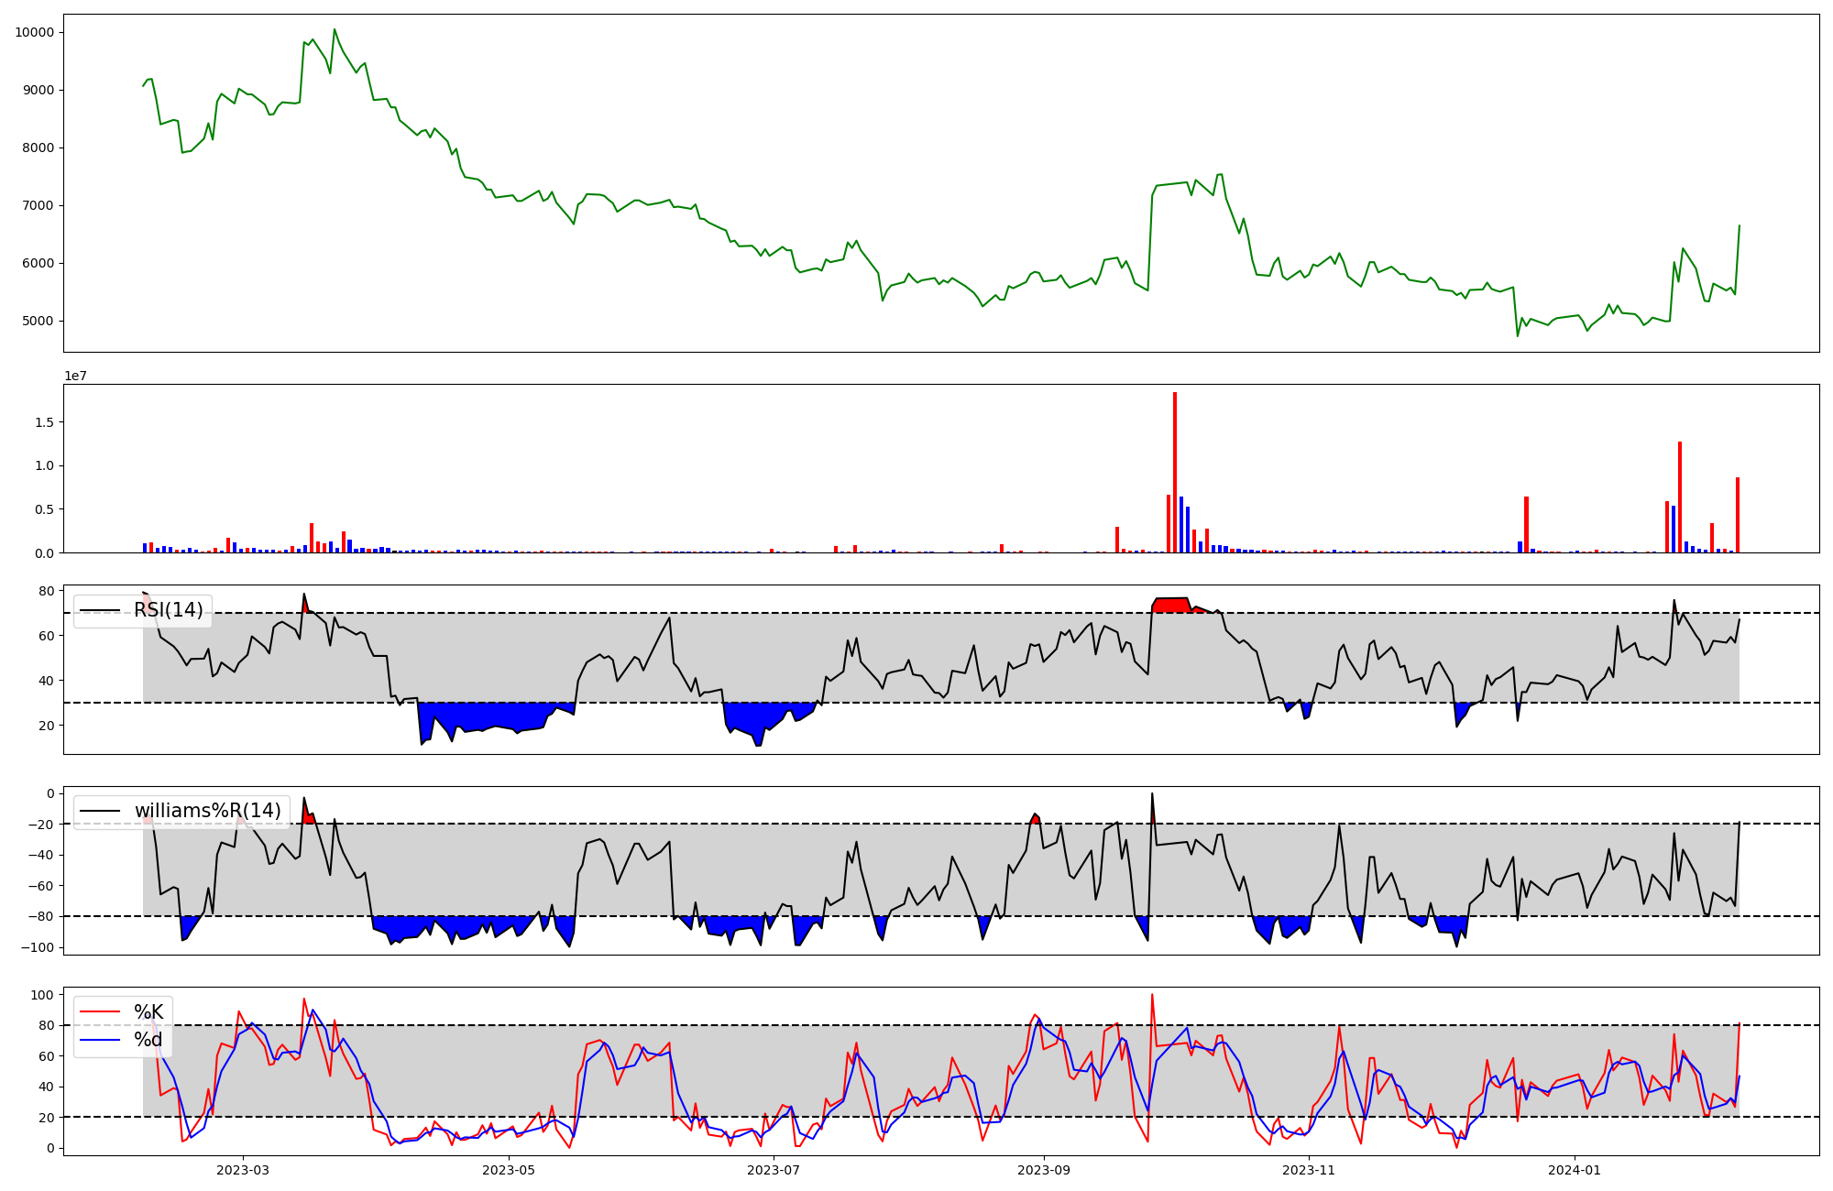Viewport: 1833px width, 1191px height.
Task: Click the 2023-11 date tick label
Action: [x=1309, y=1170]
